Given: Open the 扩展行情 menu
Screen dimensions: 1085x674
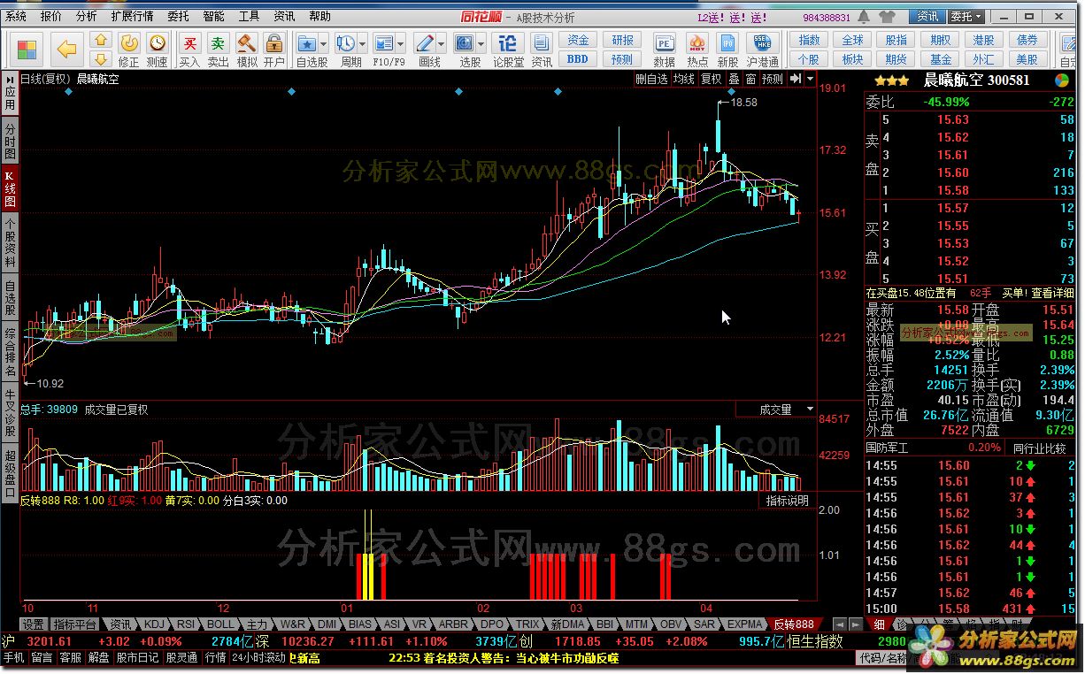Looking at the screenshot, I should tap(132, 17).
